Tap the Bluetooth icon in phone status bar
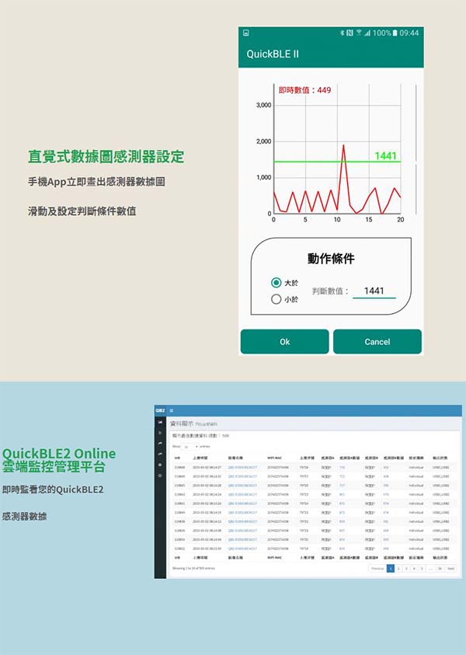This screenshot has height=655, width=466. [342, 33]
